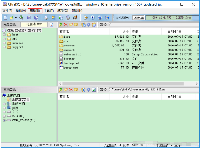Image resolution: width=201 pixels, height=148 pixels.
Task: Save the current ISO image
Action: pos(29,18)
